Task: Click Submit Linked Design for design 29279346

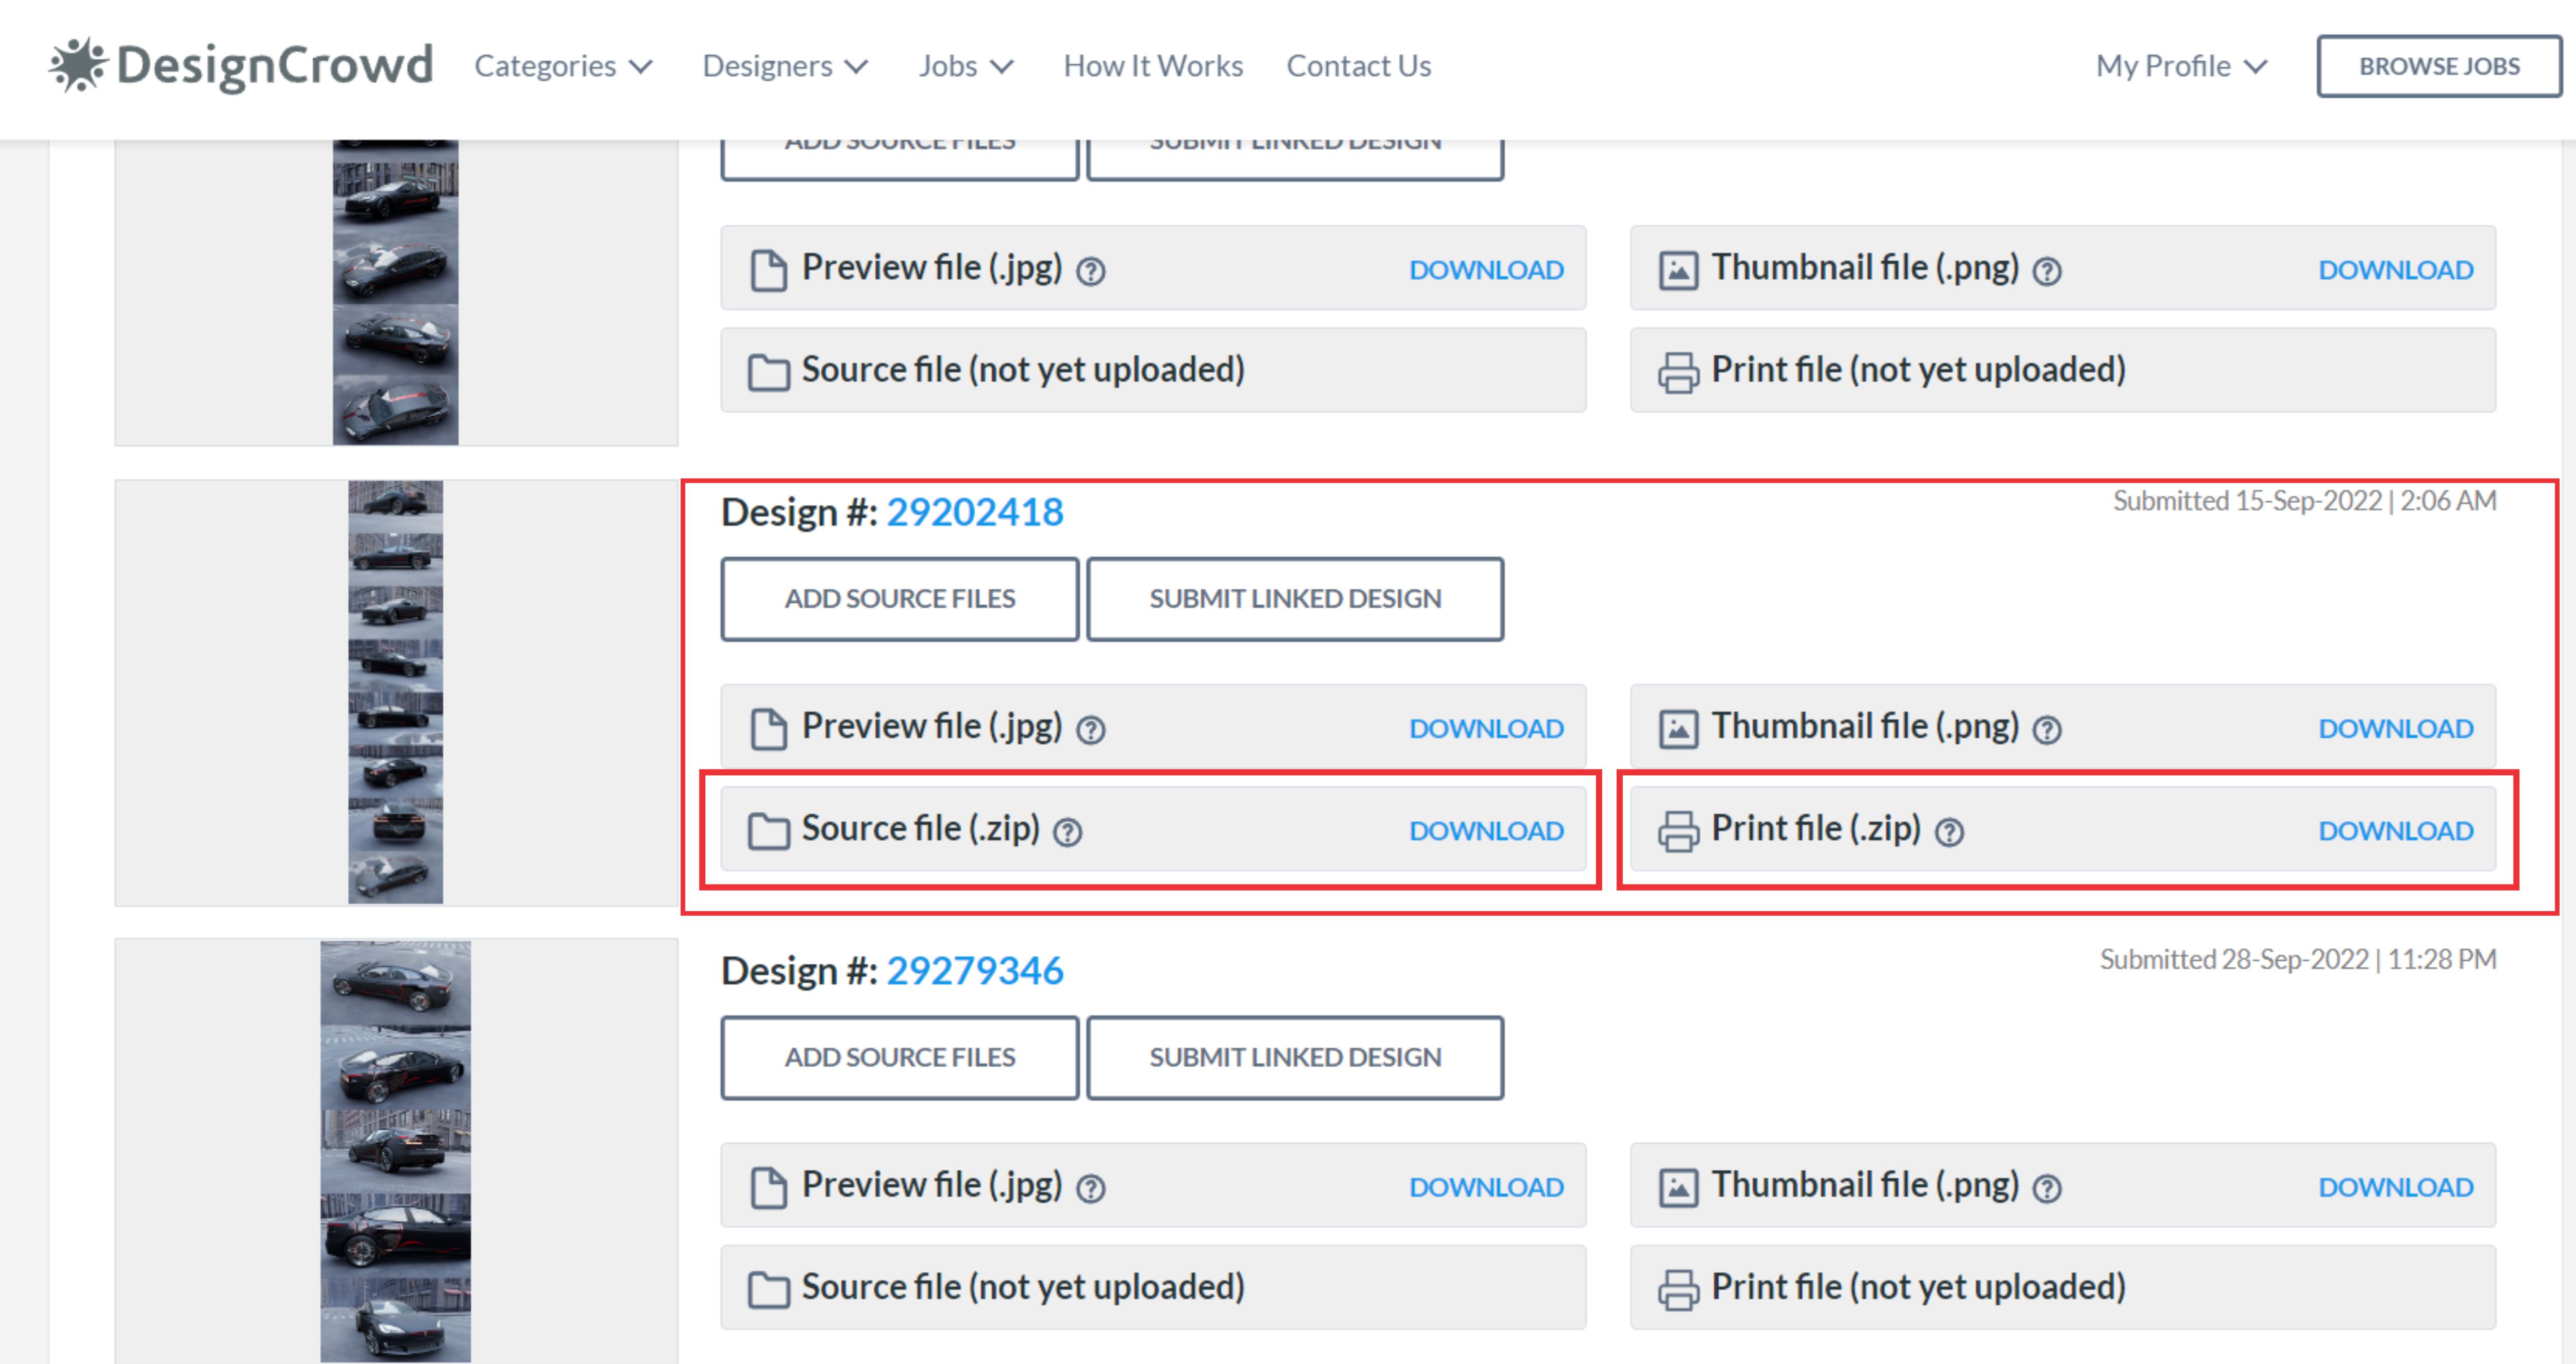Action: click(1295, 1057)
